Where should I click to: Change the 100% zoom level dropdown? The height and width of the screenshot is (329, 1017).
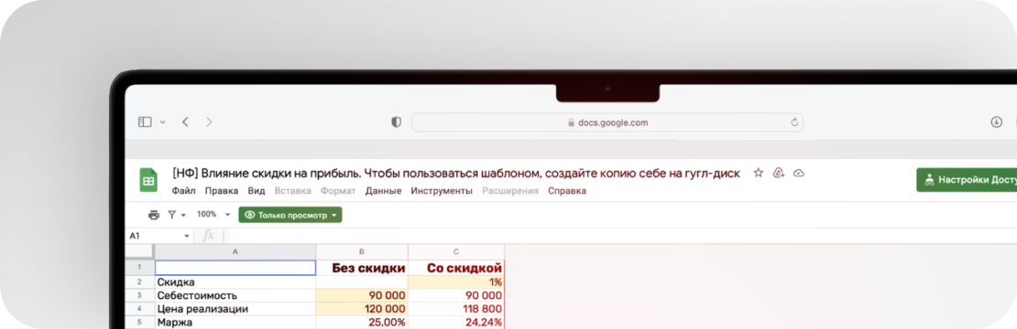tap(213, 215)
